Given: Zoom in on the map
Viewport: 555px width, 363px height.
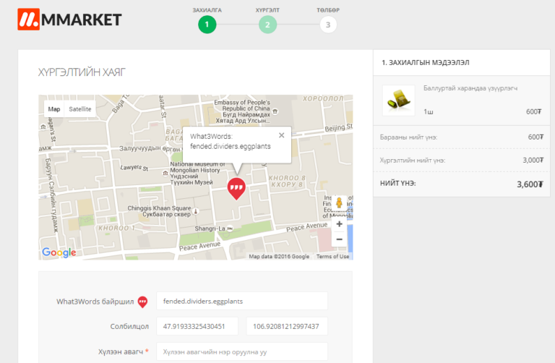Looking at the screenshot, I should (339, 224).
